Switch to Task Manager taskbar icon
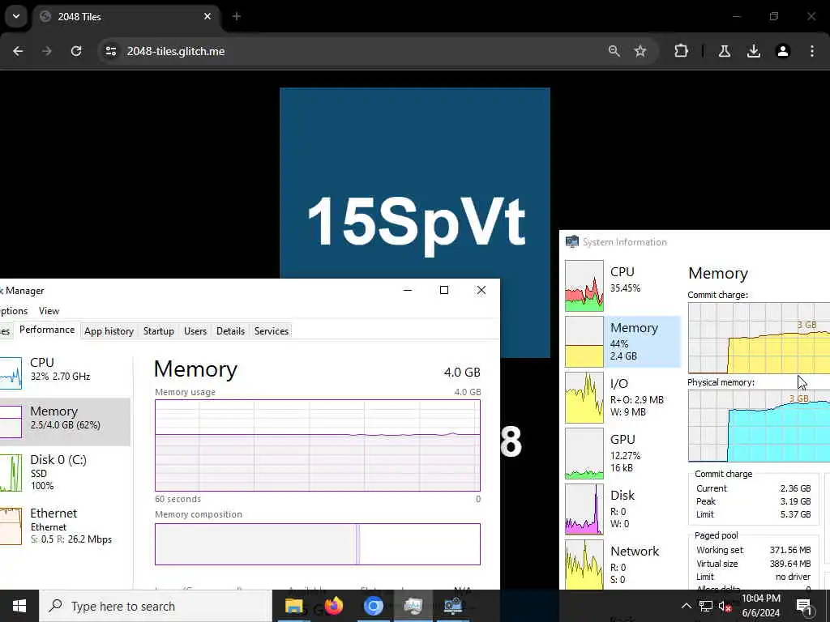This screenshot has width=830, height=622. (413, 606)
